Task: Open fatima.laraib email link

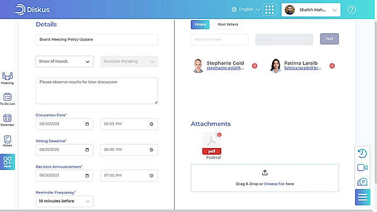Action: tap(303, 68)
